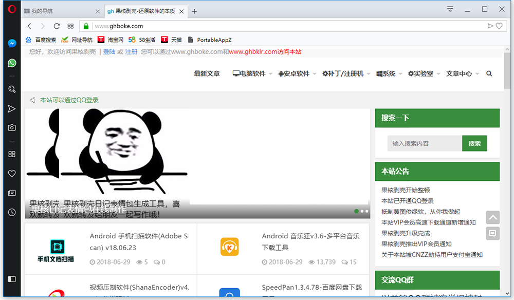Click the 输入搜索内容 search input field

(x=425, y=143)
